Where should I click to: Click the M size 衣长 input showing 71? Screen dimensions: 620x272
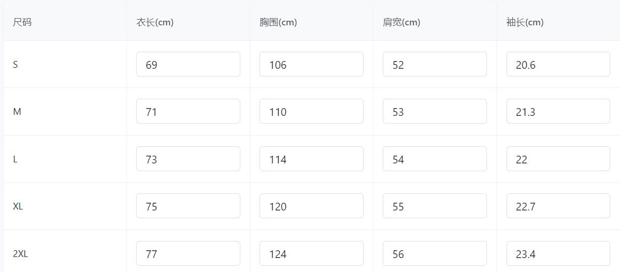pyautogui.click(x=188, y=112)
